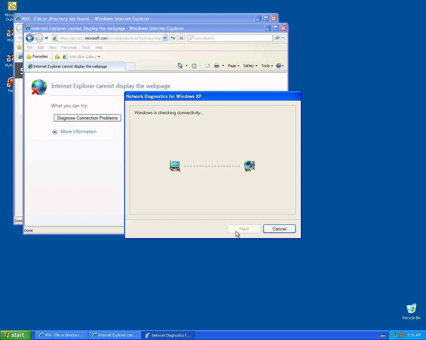
Task: Click the RSS Feeds icon
Action: click(194, 66)
